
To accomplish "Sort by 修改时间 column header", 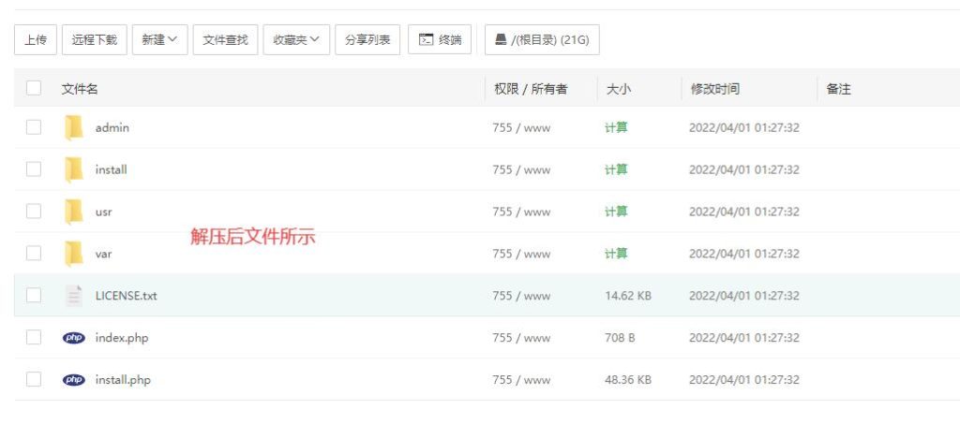I will click(715, 89).
